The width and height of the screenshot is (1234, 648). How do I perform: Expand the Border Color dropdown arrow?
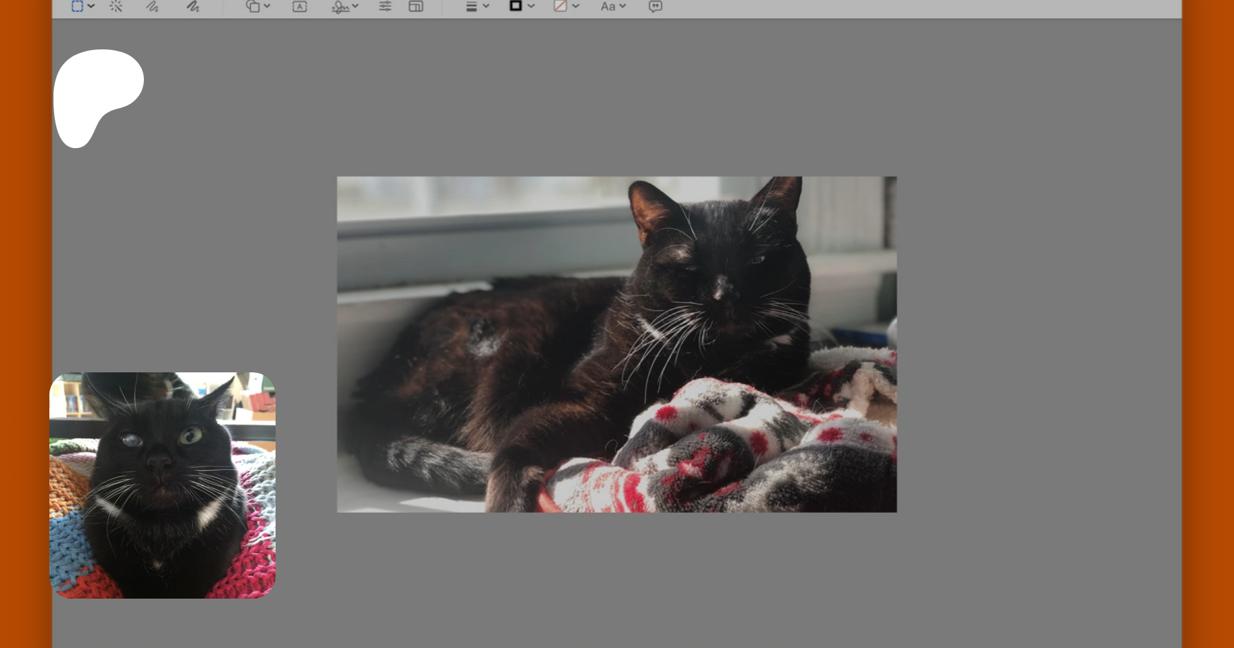coord(531,6)
